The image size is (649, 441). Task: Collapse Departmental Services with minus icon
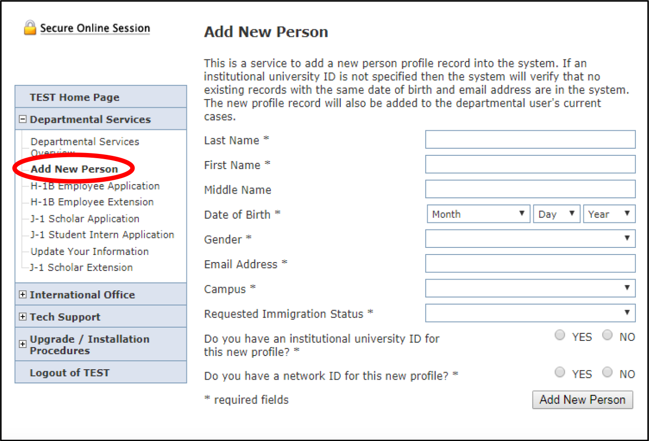click(x=23, y=119)
